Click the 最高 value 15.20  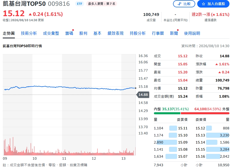coord(183,72)
